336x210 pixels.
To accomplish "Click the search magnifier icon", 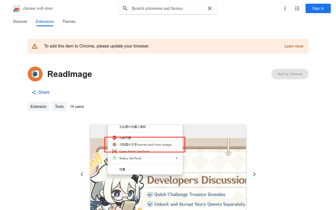I will (x=125, y=8).
